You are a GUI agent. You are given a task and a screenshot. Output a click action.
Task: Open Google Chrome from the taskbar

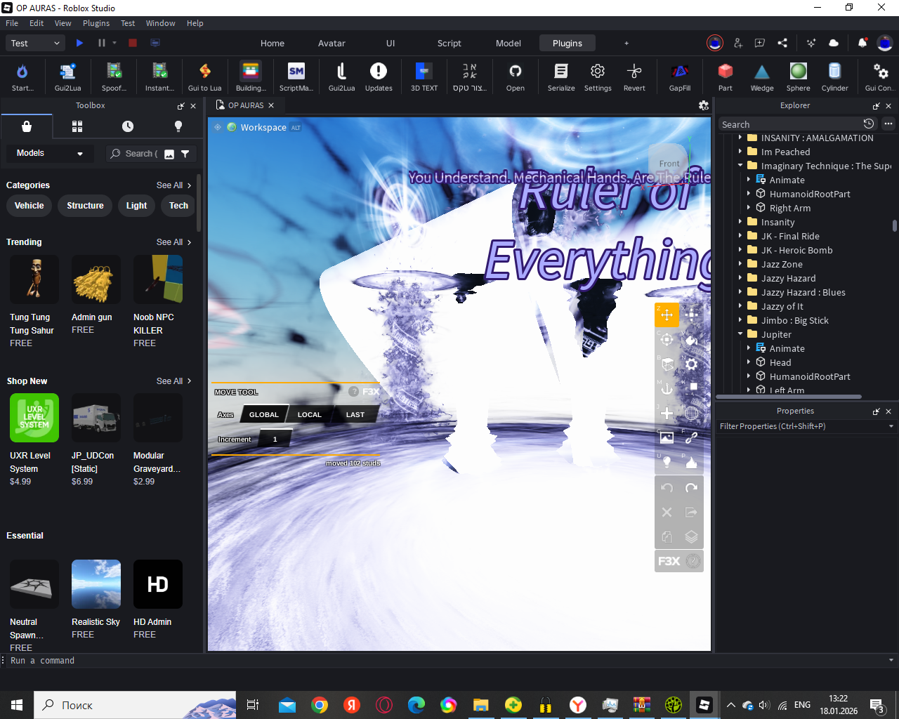click(x=320, y=705)
